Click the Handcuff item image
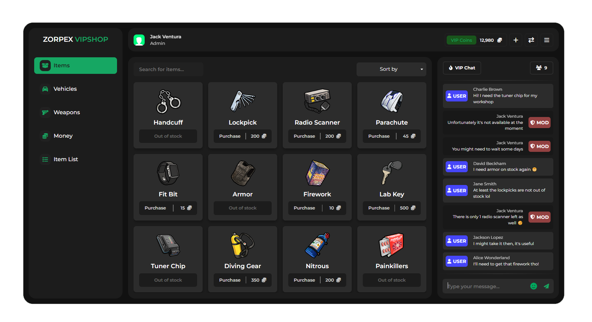 point(168,101)
